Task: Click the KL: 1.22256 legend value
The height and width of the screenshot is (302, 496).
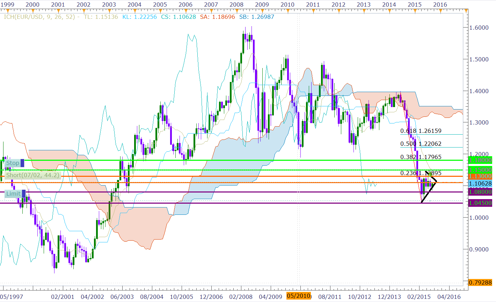Action: pyautogui.click(x=140, y=17)
